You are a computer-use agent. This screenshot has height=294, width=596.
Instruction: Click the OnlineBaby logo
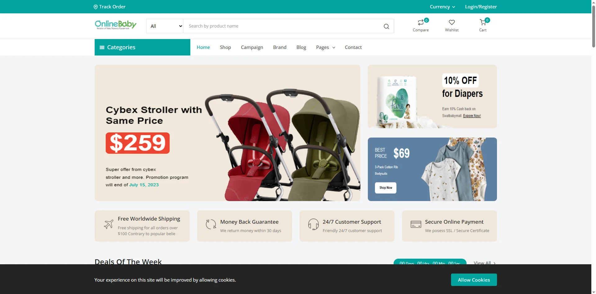point(115,25)
